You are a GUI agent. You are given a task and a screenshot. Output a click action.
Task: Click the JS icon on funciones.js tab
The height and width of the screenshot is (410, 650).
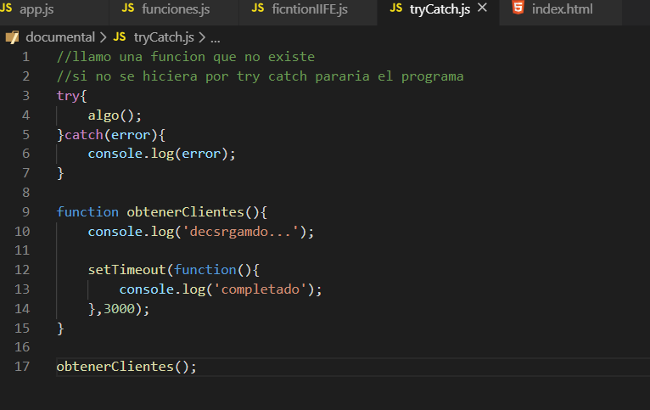point(128,8)
